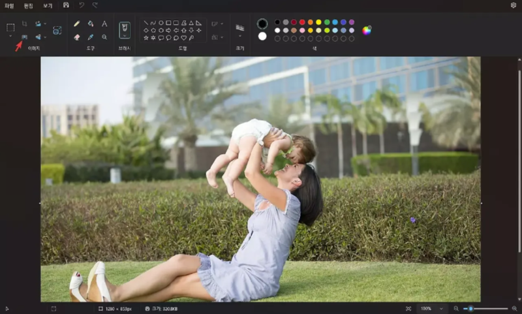
Task: Select the Fill bucket tool
Action: [x=91, y=24]
